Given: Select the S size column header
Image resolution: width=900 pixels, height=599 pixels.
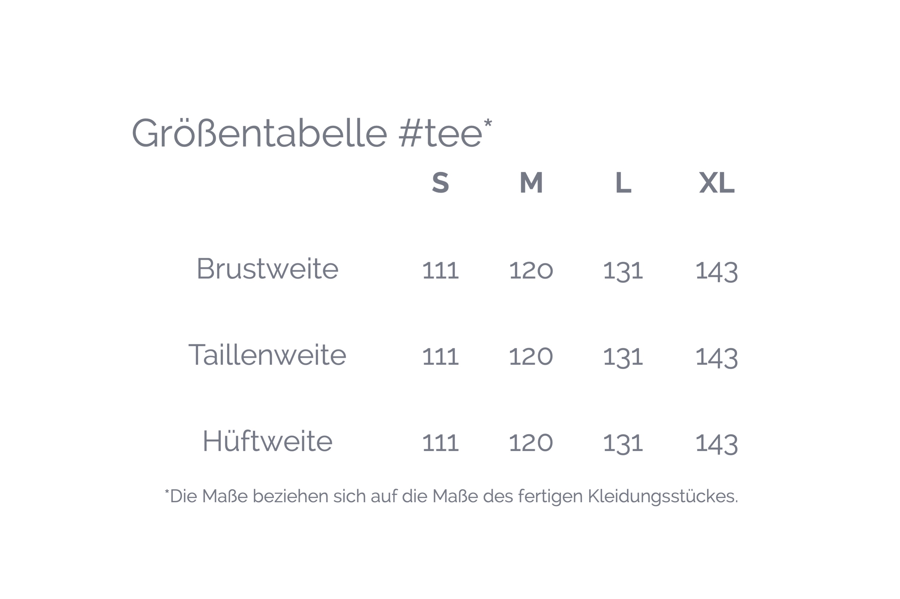Looking at the screenshot, I should [440, 182].
